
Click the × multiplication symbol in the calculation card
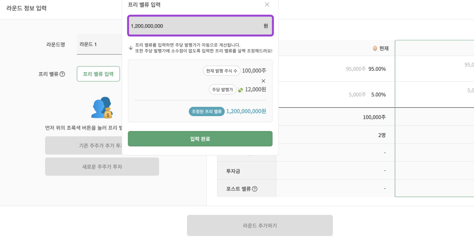[263, 81]
